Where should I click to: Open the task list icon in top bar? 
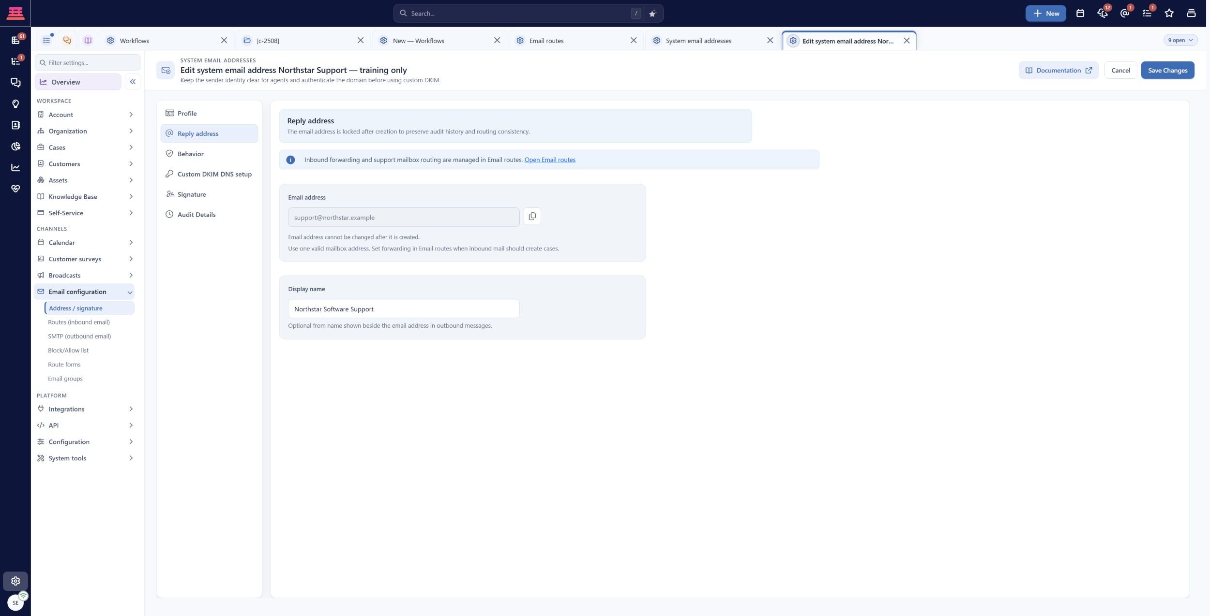[x=1147, y=14]
